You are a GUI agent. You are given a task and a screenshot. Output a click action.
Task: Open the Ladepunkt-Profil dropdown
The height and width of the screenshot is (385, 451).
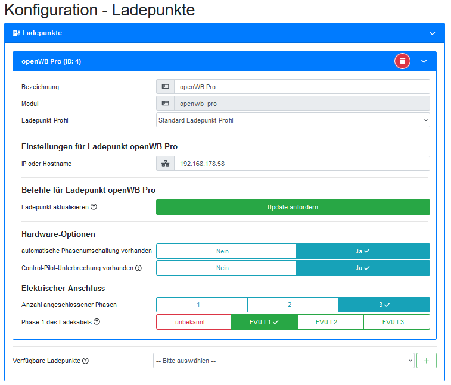(293, 120)
